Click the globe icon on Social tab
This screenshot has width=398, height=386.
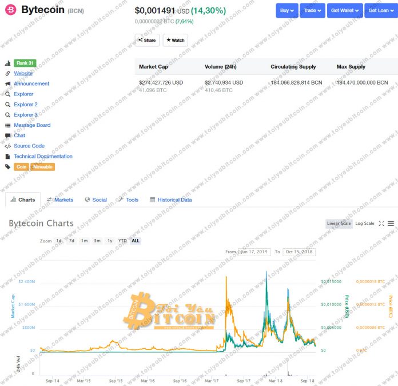coord(87,200)
